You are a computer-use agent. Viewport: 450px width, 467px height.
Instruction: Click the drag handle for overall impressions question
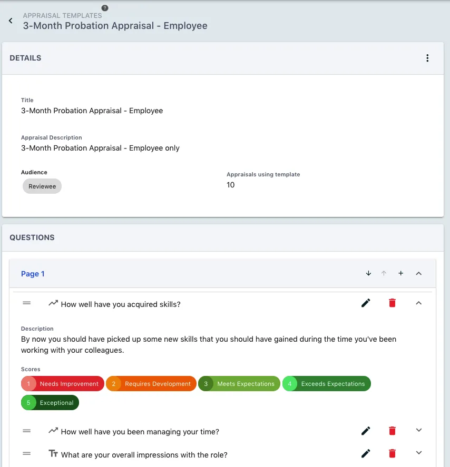pyautogui.click(x=26, y=454)
